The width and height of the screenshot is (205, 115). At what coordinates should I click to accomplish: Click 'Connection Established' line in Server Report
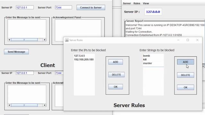(154, 35)
